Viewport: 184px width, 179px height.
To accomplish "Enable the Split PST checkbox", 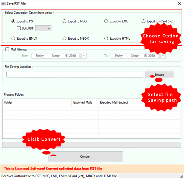I will click(19, 28).
